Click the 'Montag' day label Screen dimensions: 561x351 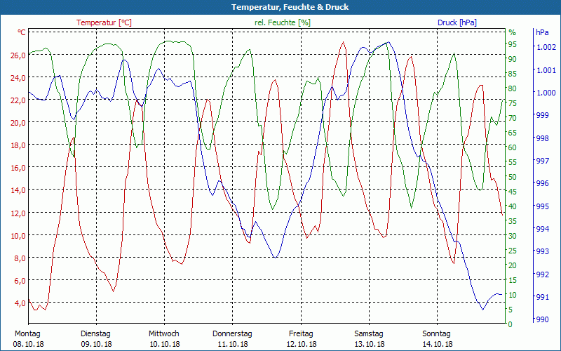pos(27,334)
